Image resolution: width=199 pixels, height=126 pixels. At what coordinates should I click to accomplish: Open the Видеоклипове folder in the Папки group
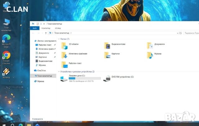[115, 46]
